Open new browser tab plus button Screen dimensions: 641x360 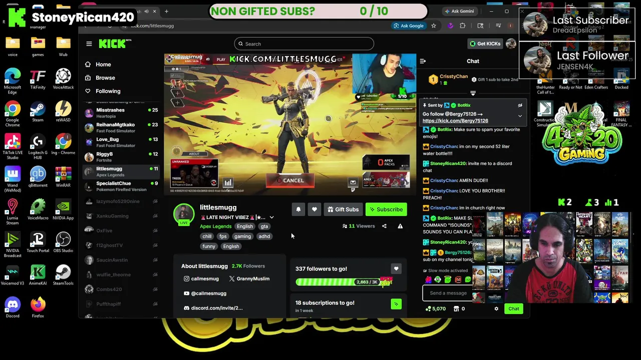point(166,11)
